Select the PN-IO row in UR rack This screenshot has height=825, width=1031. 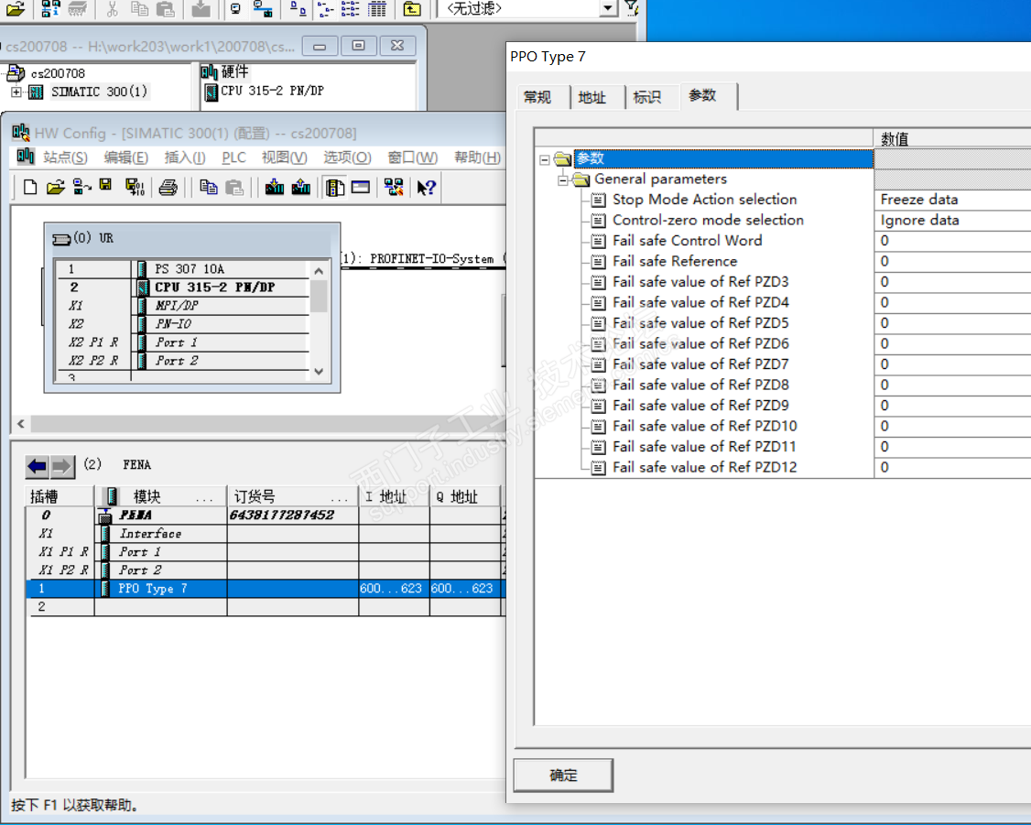click(x=181, y=324)
